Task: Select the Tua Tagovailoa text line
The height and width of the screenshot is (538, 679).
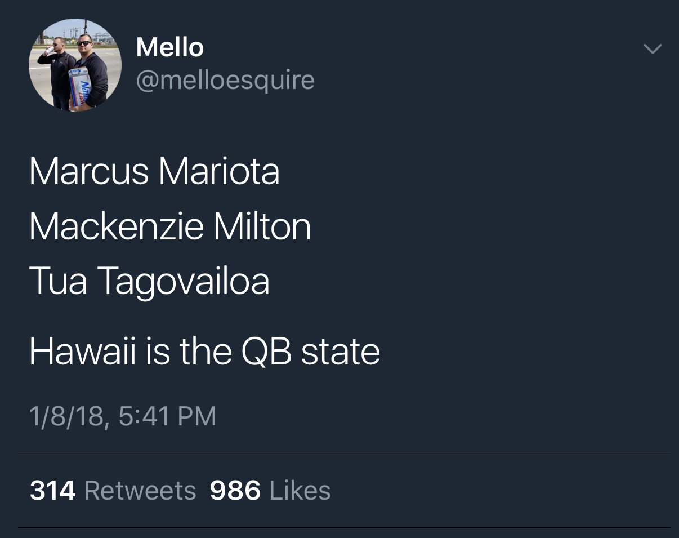Action: tap(149, 282)
